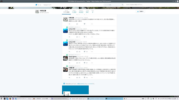Click the magnifier search icon
The height and width of the screenshot is (100, 179).
pos(123,5)
